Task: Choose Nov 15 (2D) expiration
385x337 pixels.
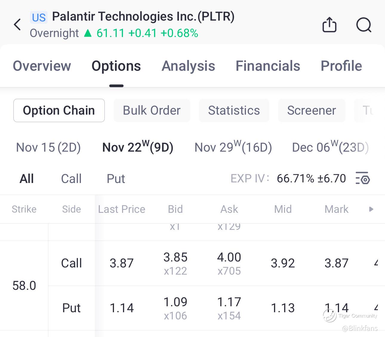Action: coord(48,147)
